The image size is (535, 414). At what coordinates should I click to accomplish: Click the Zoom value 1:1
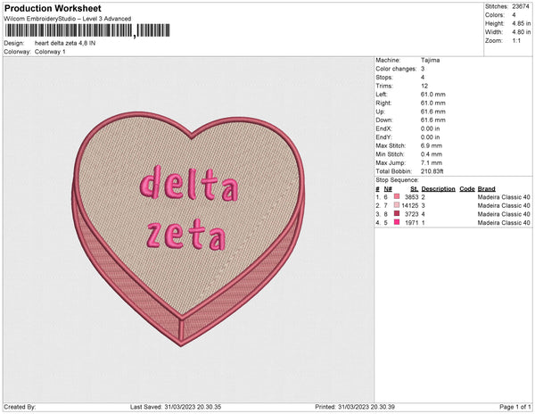pos(516,41)
